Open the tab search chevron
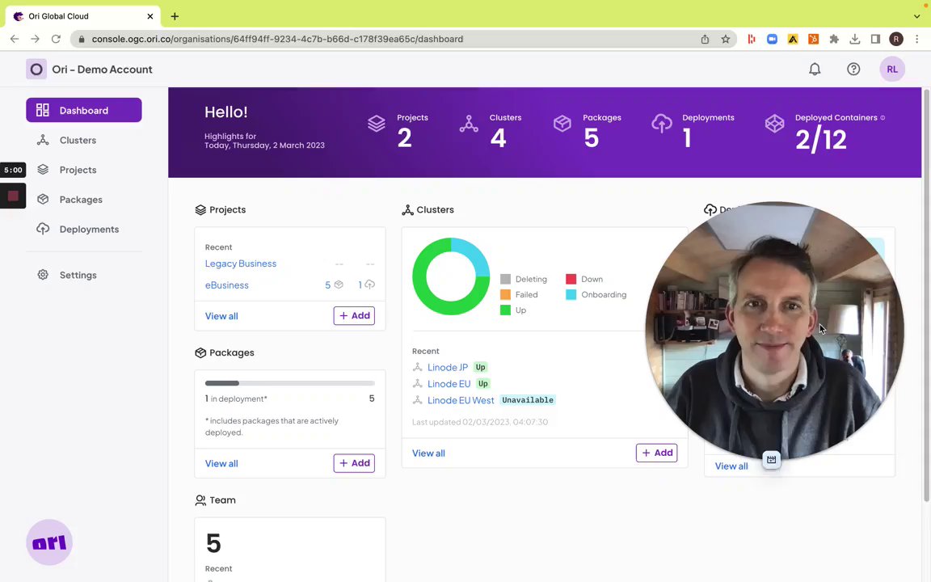 (916, 17)
